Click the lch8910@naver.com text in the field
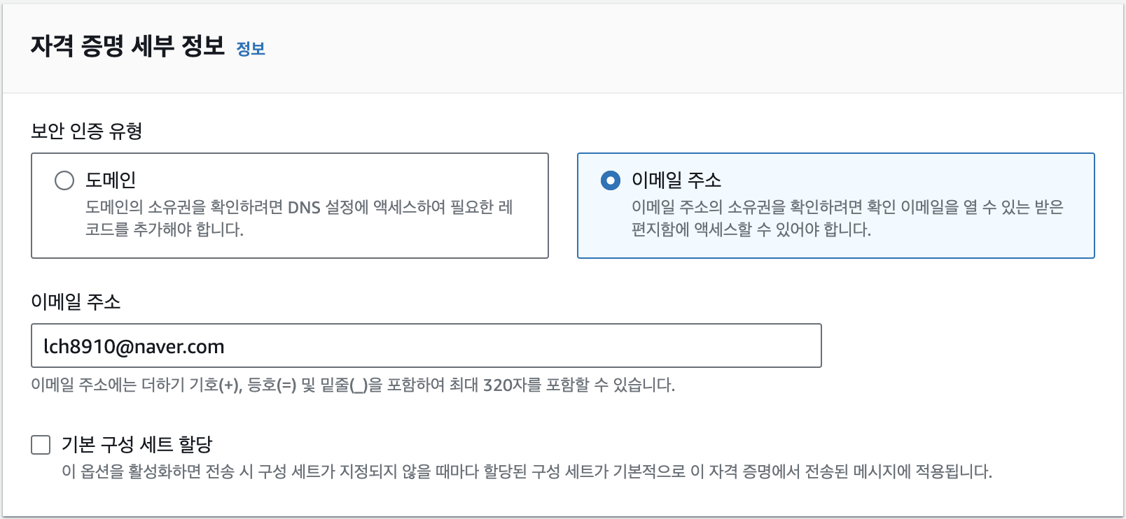The height and width of the screenshot is (519, 1126). (x=134, y=347)
